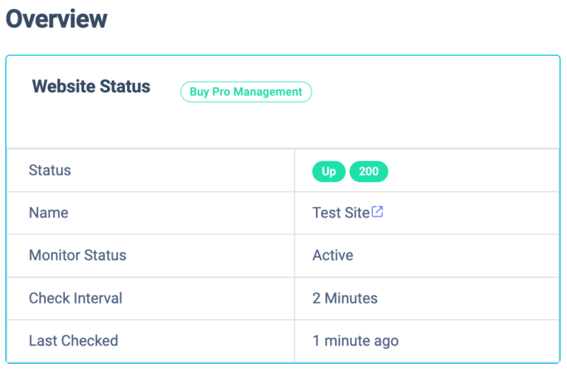This screenshot has width=567, height=375.
Task: Click the 200 response code badge
Action: (x=368, y=171)
